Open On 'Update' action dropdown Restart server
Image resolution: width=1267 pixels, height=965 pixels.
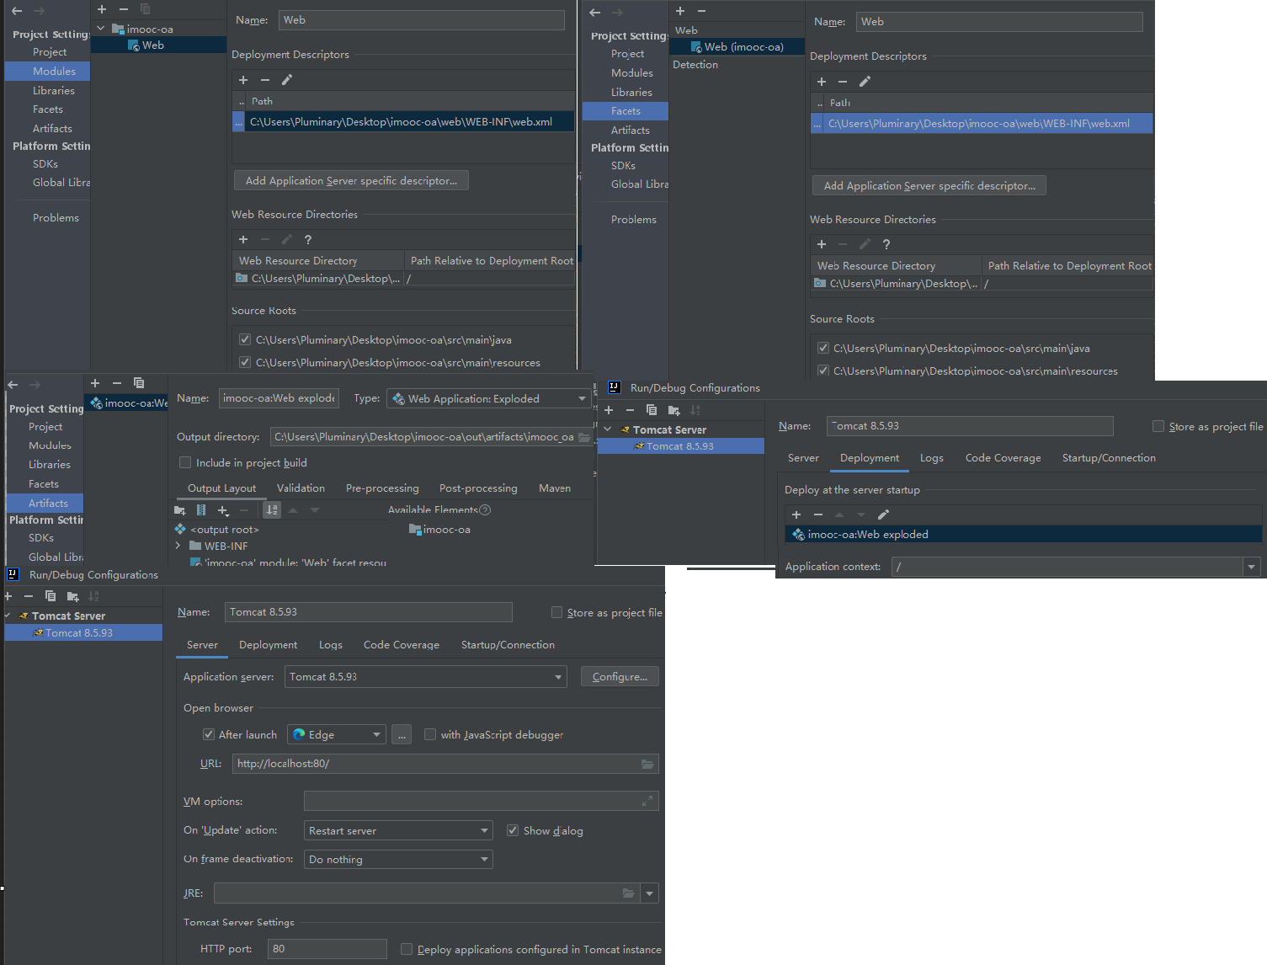point(398,831)
